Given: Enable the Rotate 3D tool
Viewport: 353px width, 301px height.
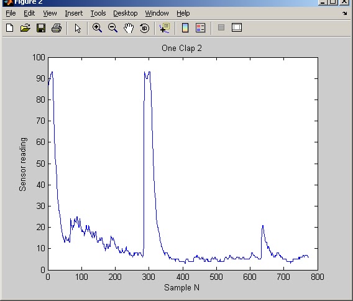Looking at the screenshot, I should click(x=145, y=28).
